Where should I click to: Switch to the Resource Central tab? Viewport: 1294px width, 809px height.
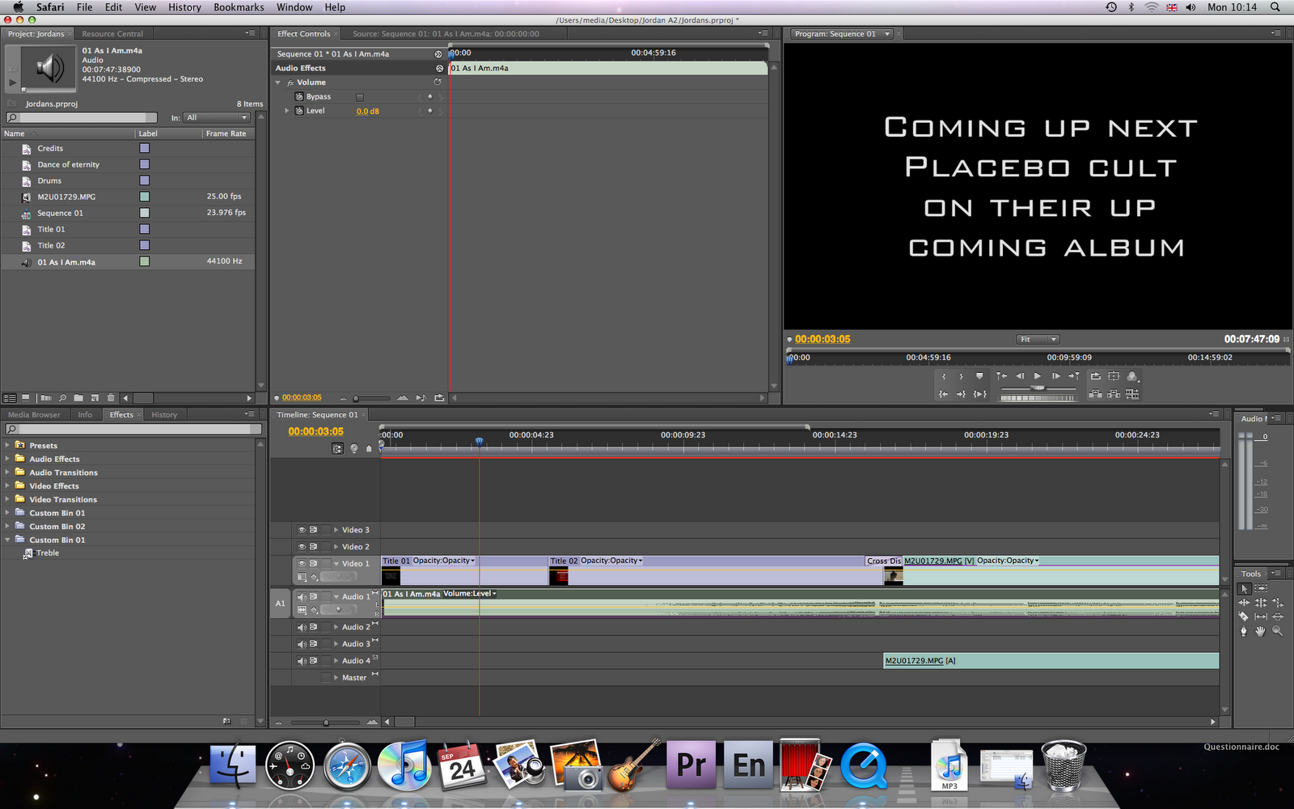pyautogui.click(x=112, y=34)
